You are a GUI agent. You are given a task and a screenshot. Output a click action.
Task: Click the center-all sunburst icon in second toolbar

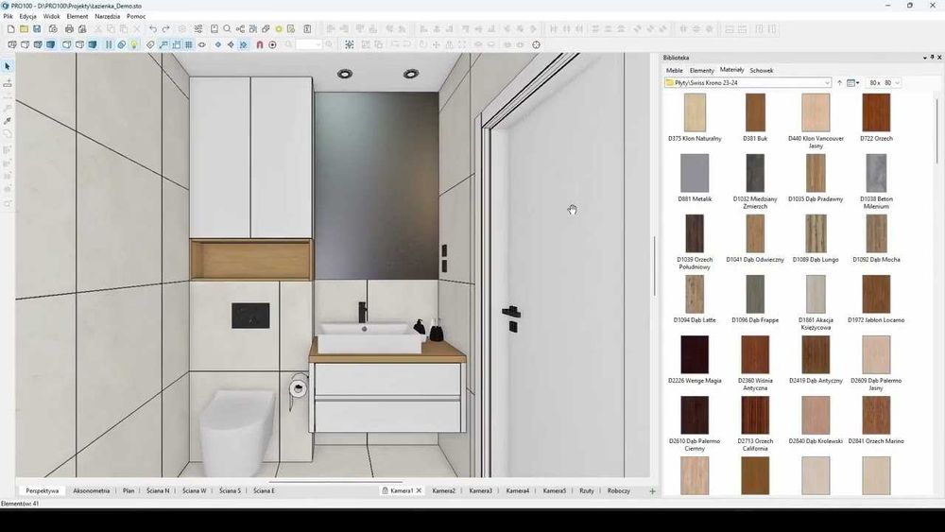coord(350,44)
